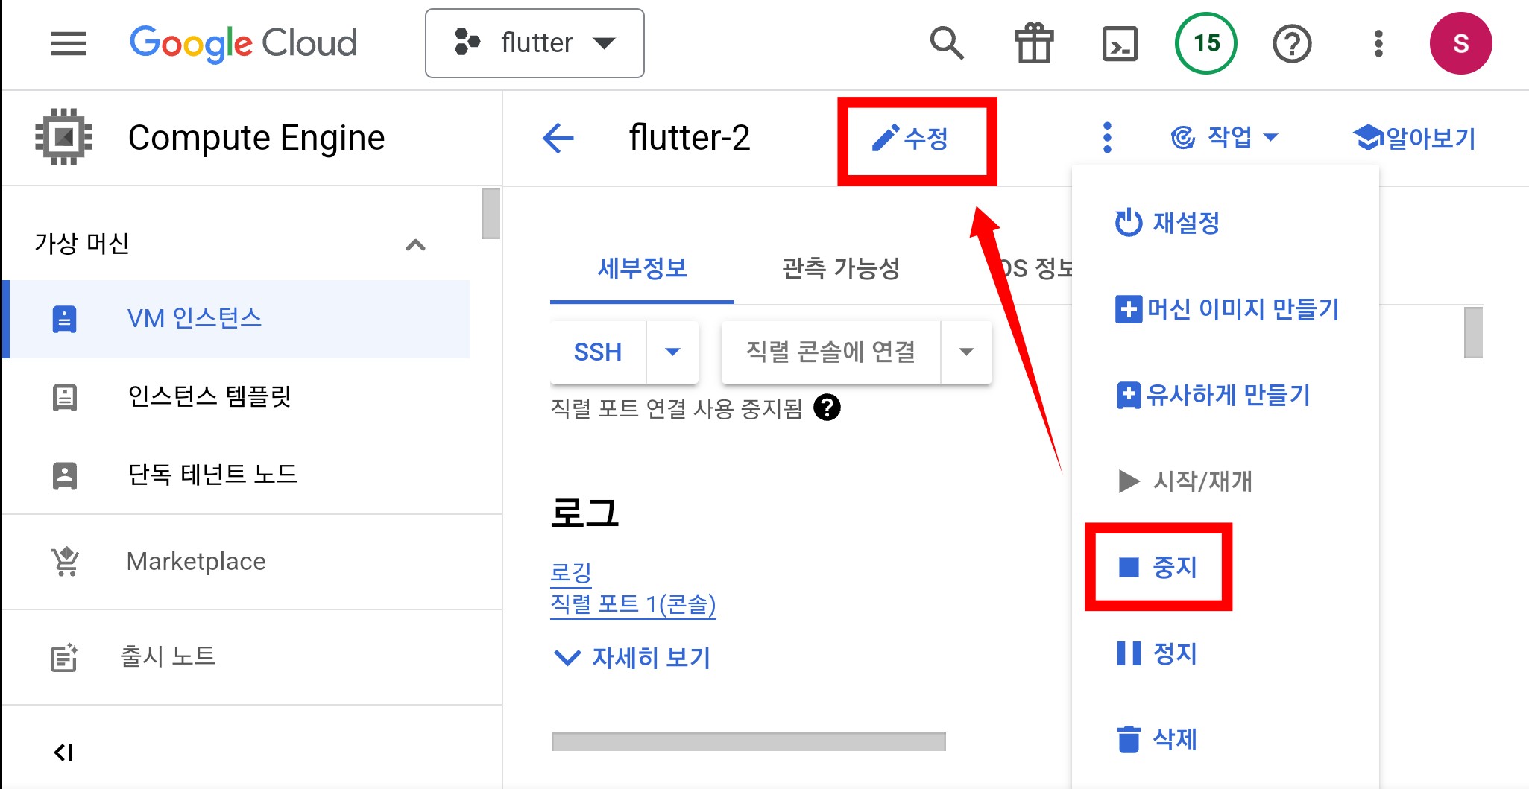Collapse the 가상 머신 section
The image size is (1529, 789).
tap(415, 244)
